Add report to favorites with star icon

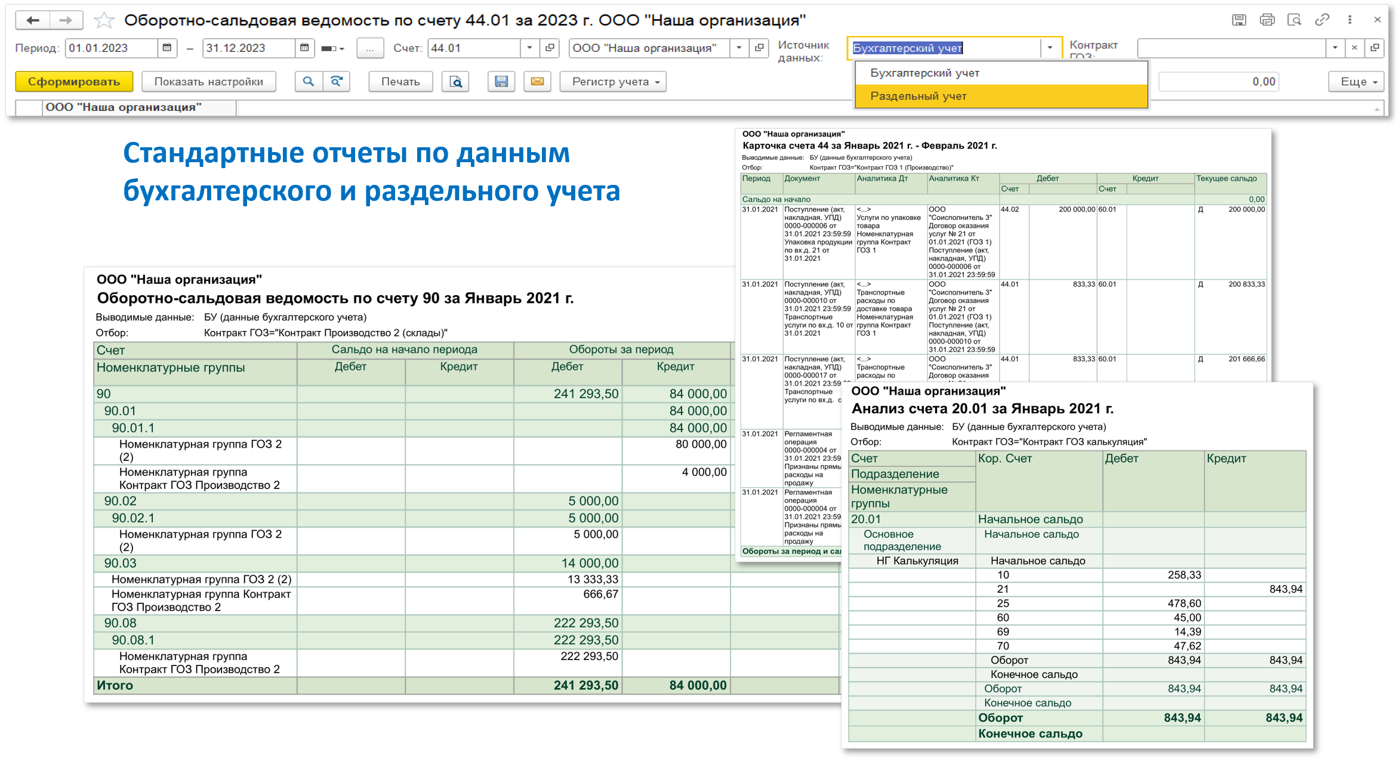tap(104, 21)
